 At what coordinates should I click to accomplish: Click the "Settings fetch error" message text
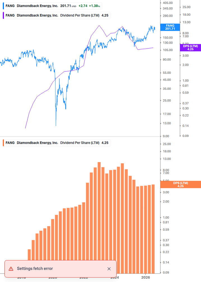(x=35, y=269)
